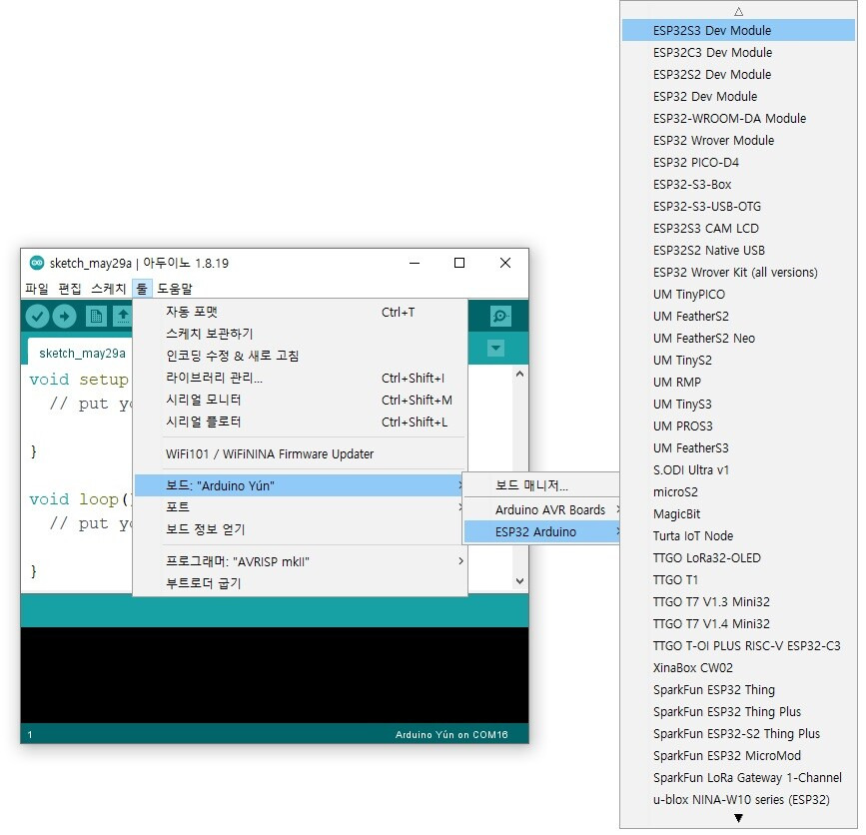Select ESP32 Dev Module board
Screen dimensions: 866x835
[x=738, y=96]
